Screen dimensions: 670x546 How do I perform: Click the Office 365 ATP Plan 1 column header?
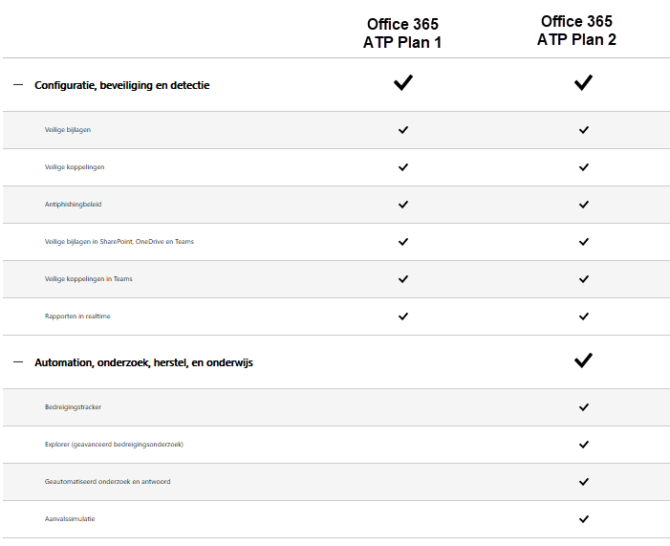pos(402,33)
